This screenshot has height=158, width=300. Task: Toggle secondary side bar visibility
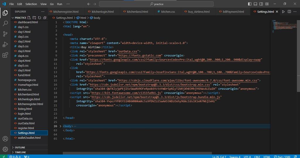click(261, 4)
